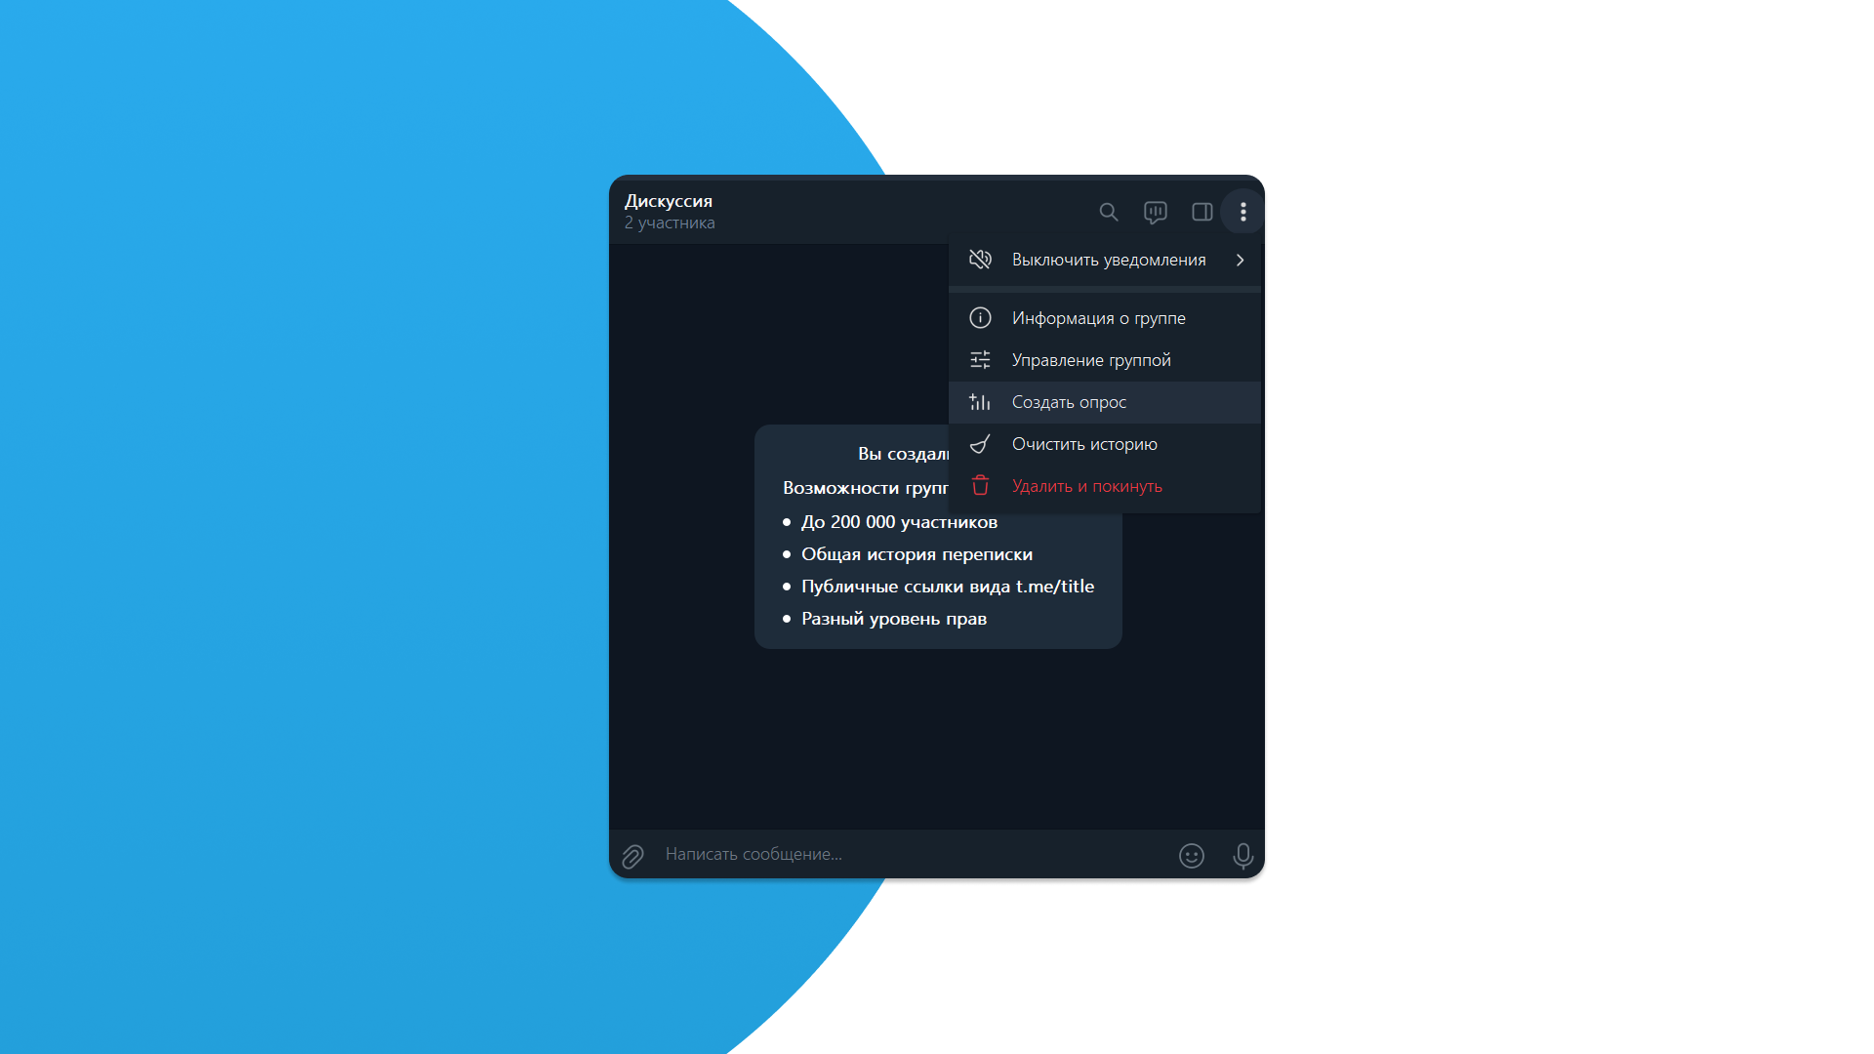Viewport: 1874px width, 1054px height.
Task: Click the clear history broom icon
Action: tap(981, 443)
